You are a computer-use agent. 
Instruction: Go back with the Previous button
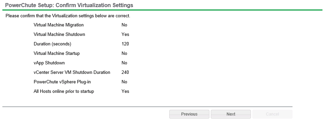point(189,114)
